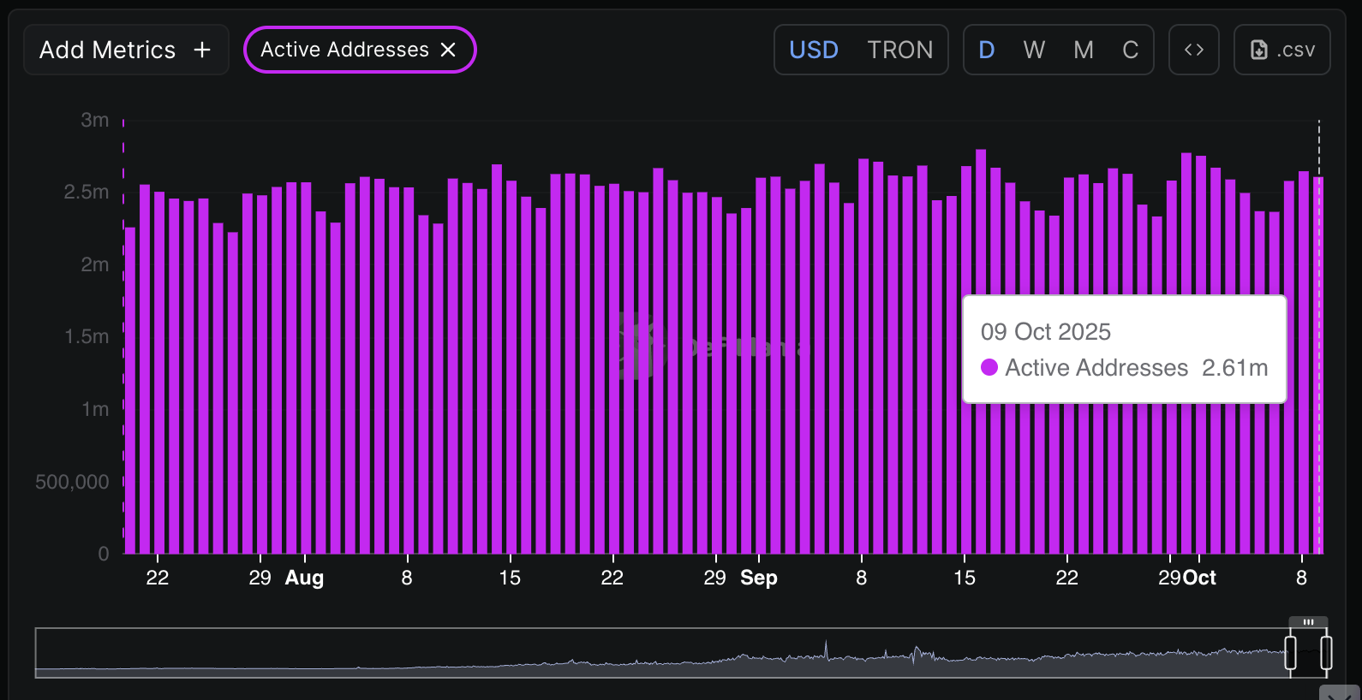Viewport: 1362px width, 700px height.
Task: Click the right handle of the range slider
Action: [1326, 654]
